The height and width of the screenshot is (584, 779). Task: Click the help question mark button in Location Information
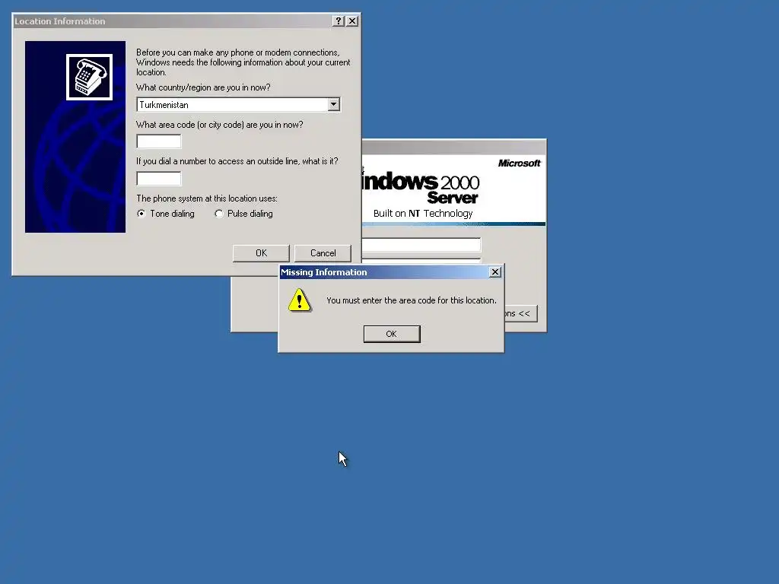click(x=339, y=21)
